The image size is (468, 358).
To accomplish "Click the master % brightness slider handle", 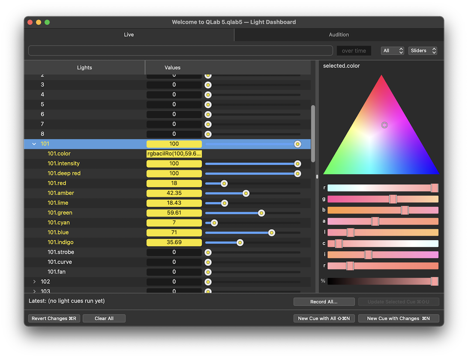I will [434, 281].
